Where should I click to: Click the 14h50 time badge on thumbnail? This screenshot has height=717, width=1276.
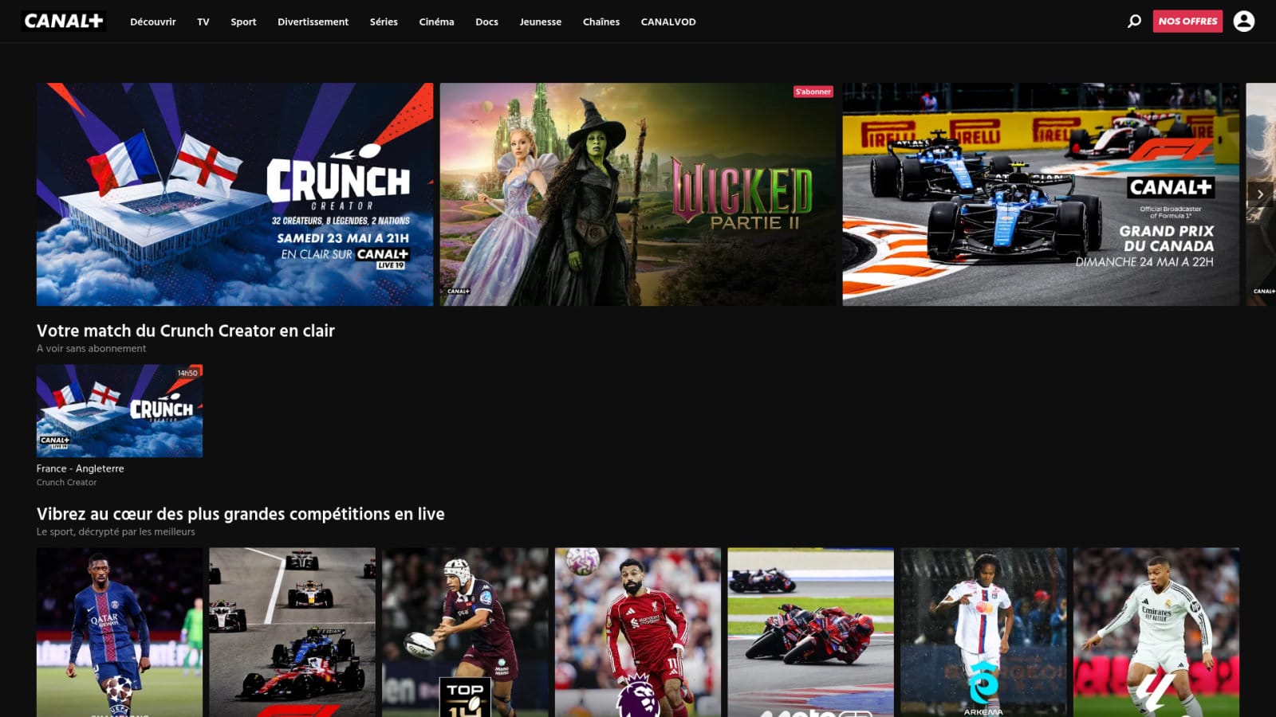(x=187, y=373)
